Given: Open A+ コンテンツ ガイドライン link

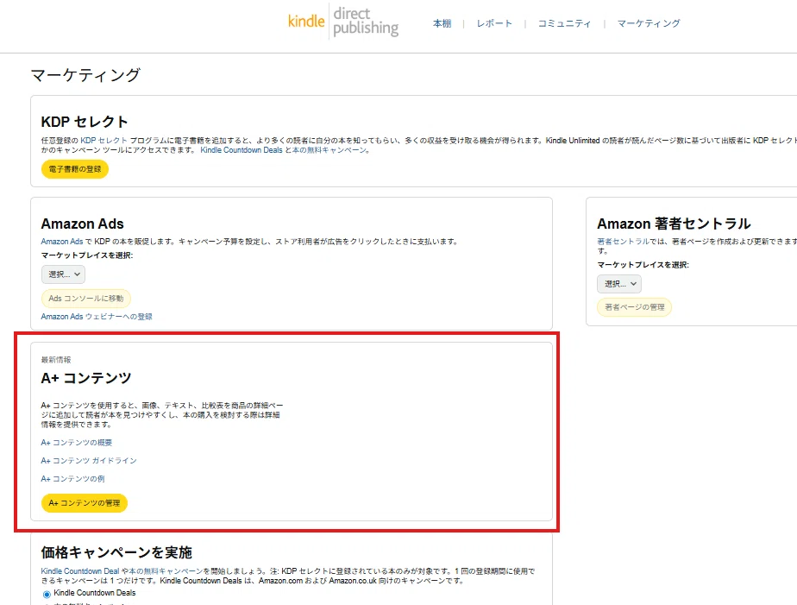Looking at the screenshot, I should click(x=89, y=461).
